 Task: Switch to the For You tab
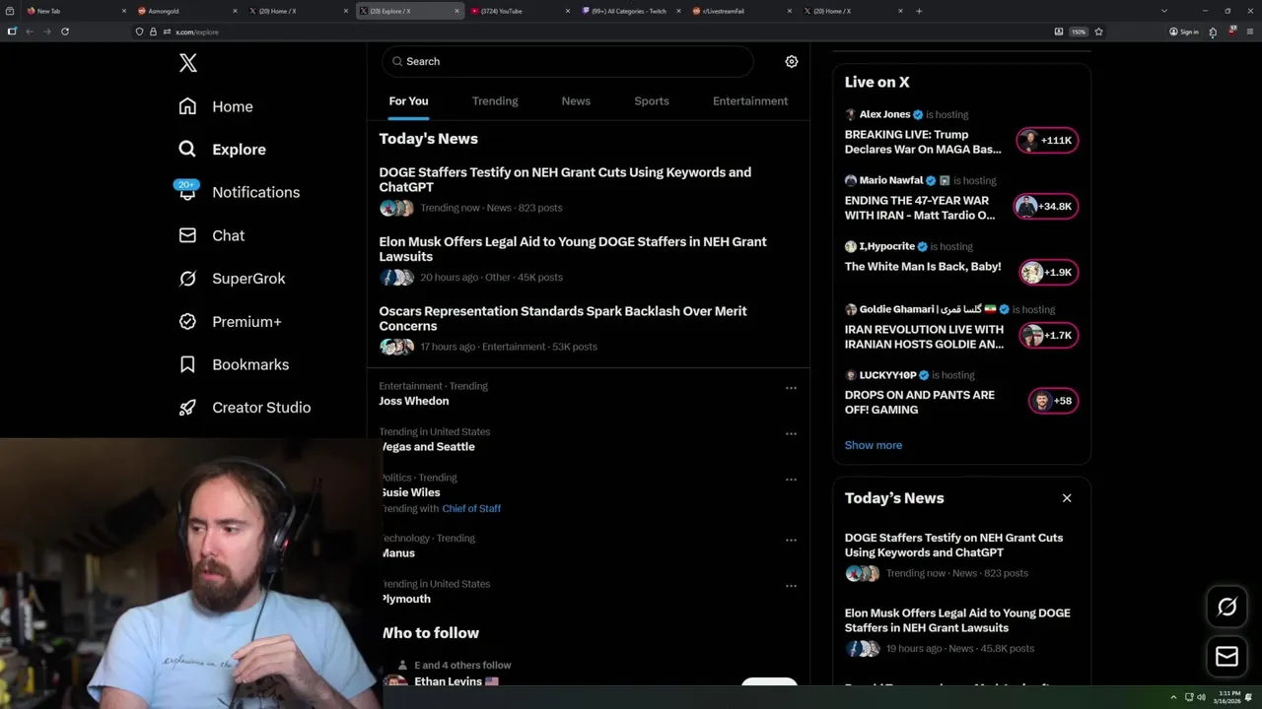(408, 101)
